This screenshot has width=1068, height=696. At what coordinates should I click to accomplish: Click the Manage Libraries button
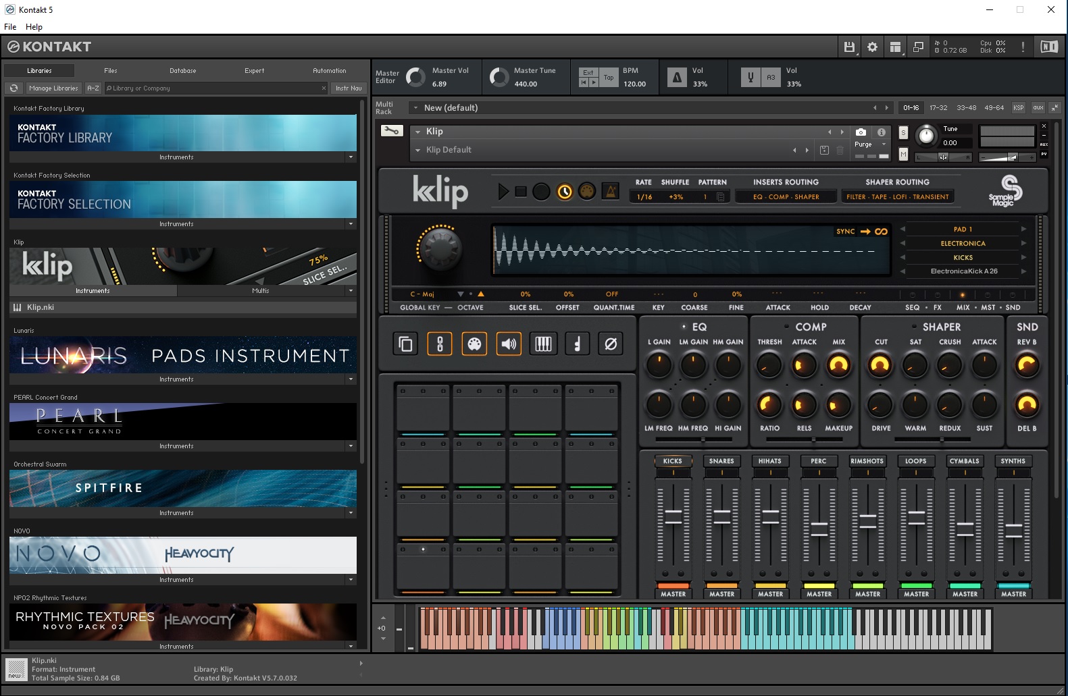53,88
